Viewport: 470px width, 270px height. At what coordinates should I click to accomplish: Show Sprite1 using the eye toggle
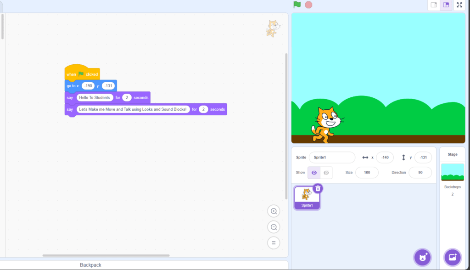tap(314, 172)
